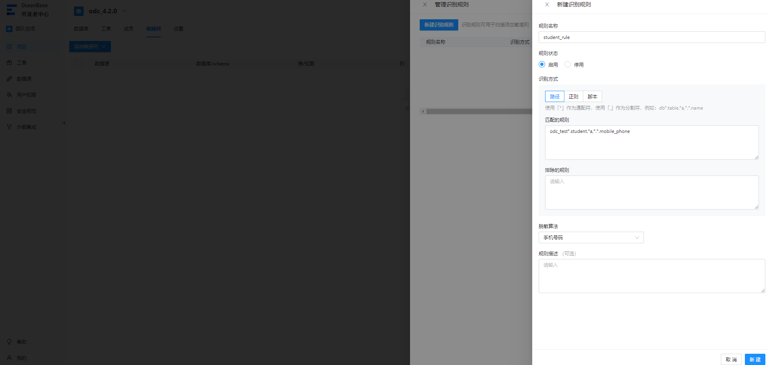Viewport: 769px width, 365px height.
Task: Switch identification method to 正则
Action: click(x=574, y=96)
